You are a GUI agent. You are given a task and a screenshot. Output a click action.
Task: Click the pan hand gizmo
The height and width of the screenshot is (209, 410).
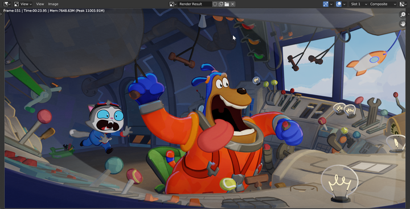click(x=403, y=24)
